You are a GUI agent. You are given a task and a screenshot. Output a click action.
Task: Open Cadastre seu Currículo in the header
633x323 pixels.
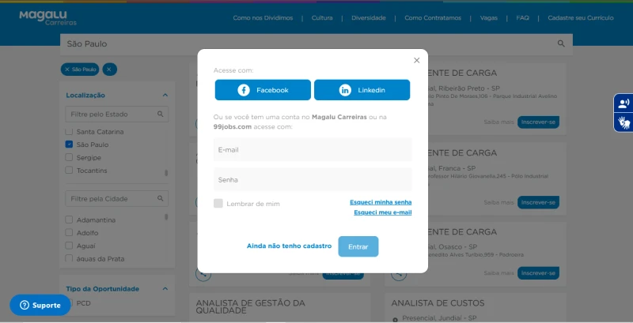pos(581,17)
